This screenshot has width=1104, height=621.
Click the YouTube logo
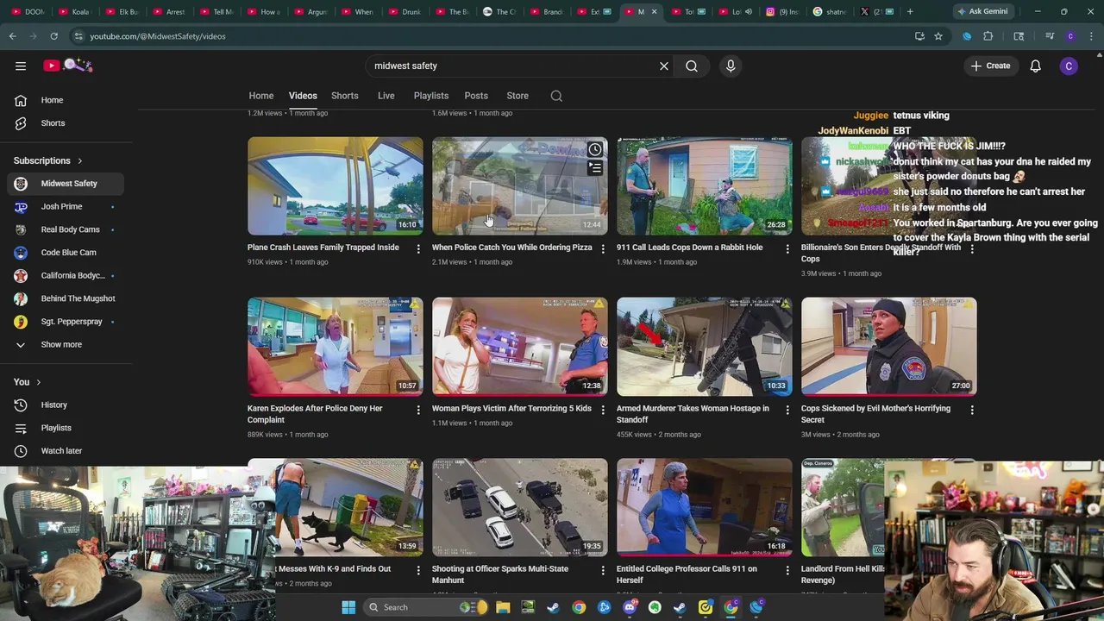pyautogui.click(x=68, y=66)
